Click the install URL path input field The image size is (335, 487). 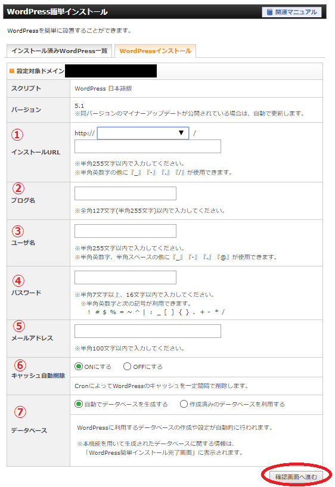(148, 146)
